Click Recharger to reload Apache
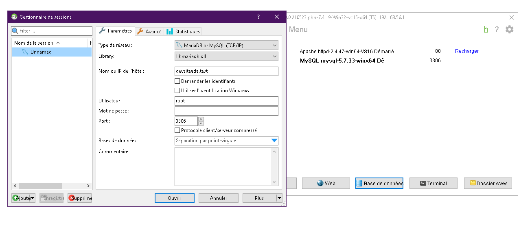Viewport: 532px width, 249px height. [x=466, y=51]
